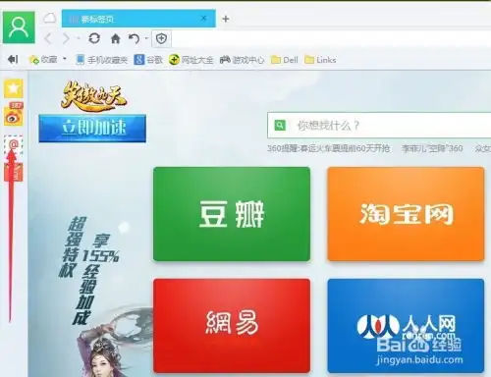Open the 網易 tile
Image resolution: width=491 pixels, height=377 pixels.
point(232,325)
